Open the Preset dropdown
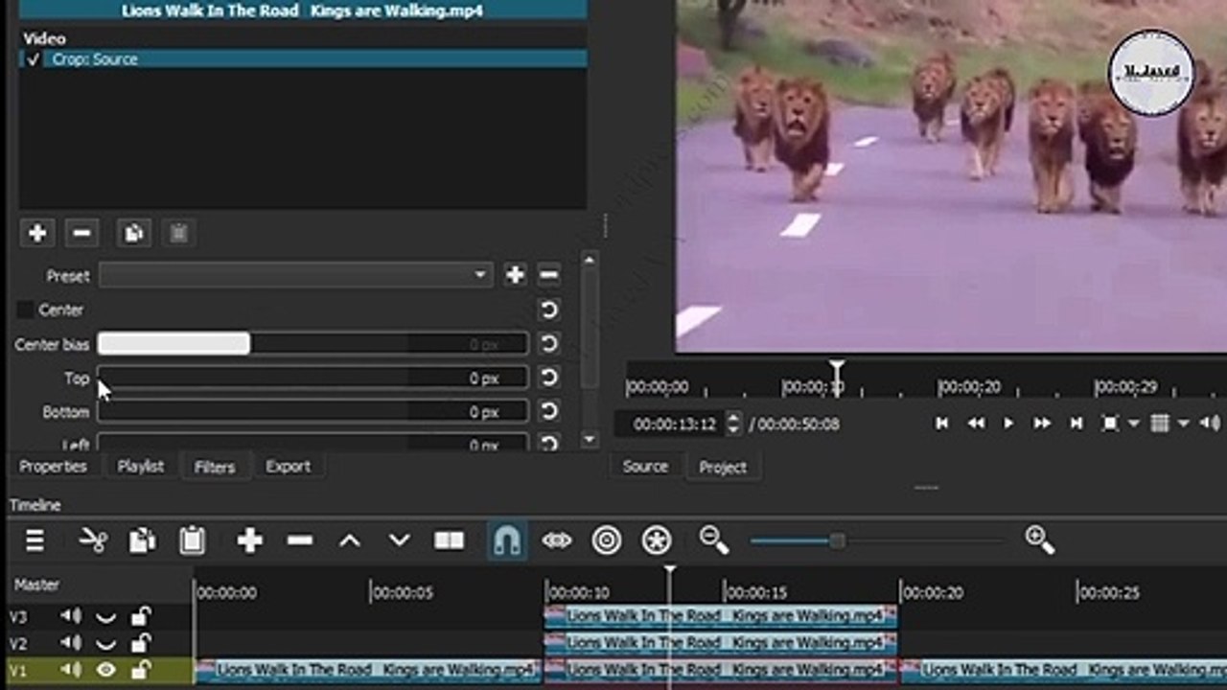The height and width of the screenshot is (690, 1227). pyautogui.click(x=296, y=275)
